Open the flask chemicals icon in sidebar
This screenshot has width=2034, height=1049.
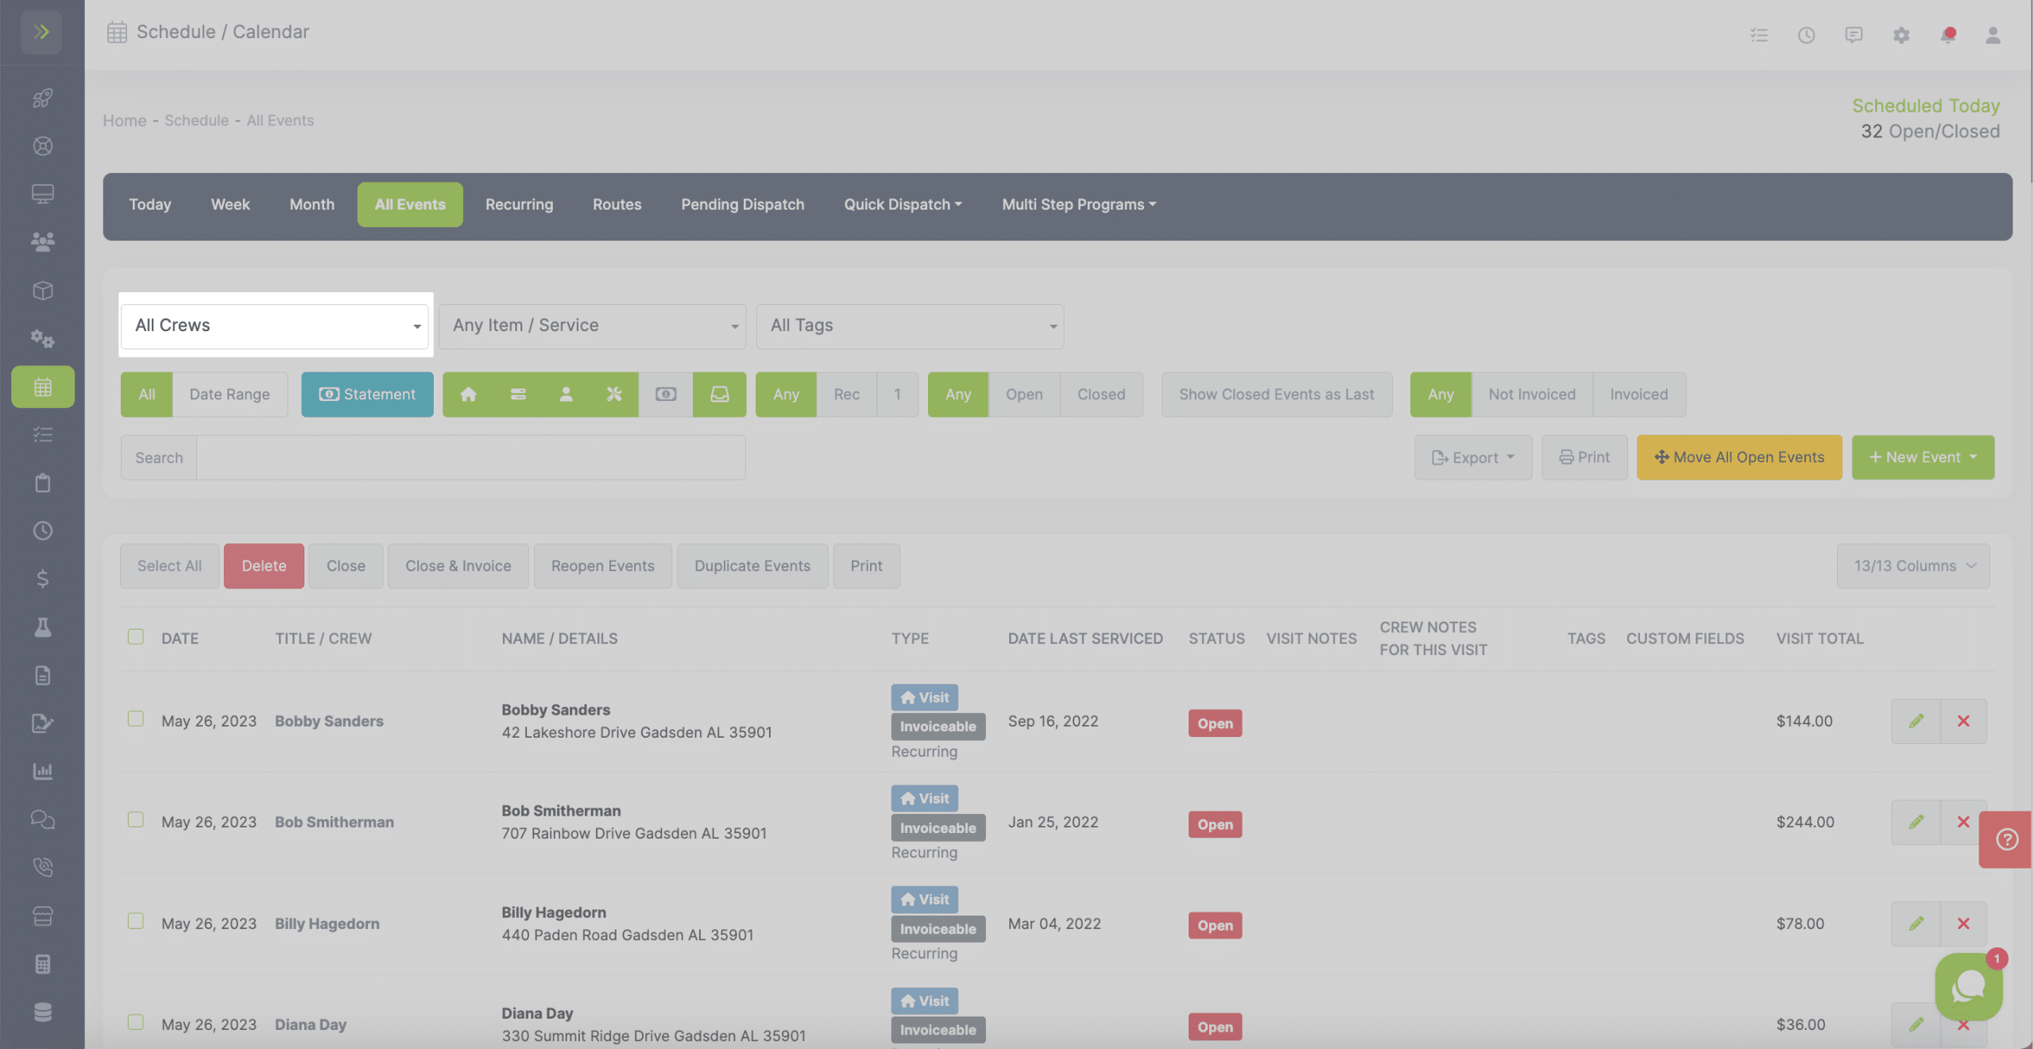coord(42,627)
